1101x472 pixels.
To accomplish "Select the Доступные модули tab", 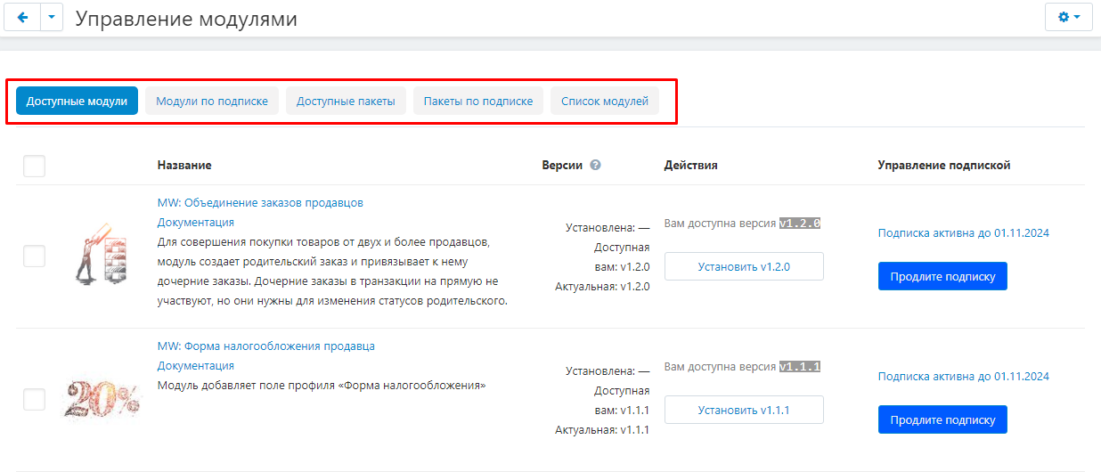I will (77, 102).
